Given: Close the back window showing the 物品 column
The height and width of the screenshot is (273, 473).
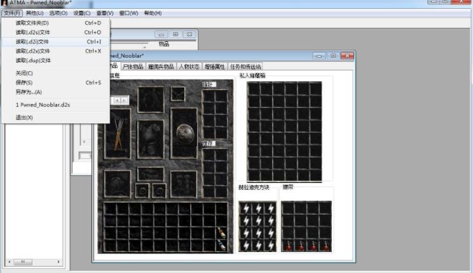Looking at the screenshot, I should 189,34.
